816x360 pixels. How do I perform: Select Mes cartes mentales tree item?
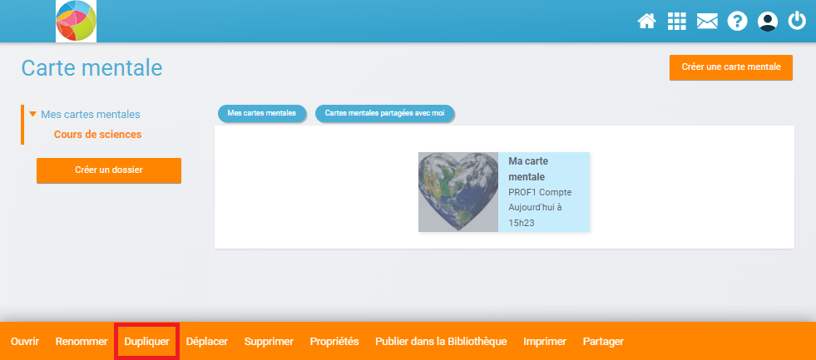coord(90,115)
